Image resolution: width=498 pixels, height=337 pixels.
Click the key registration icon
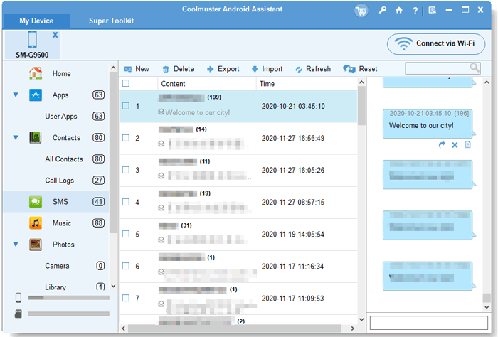(383, 10)
